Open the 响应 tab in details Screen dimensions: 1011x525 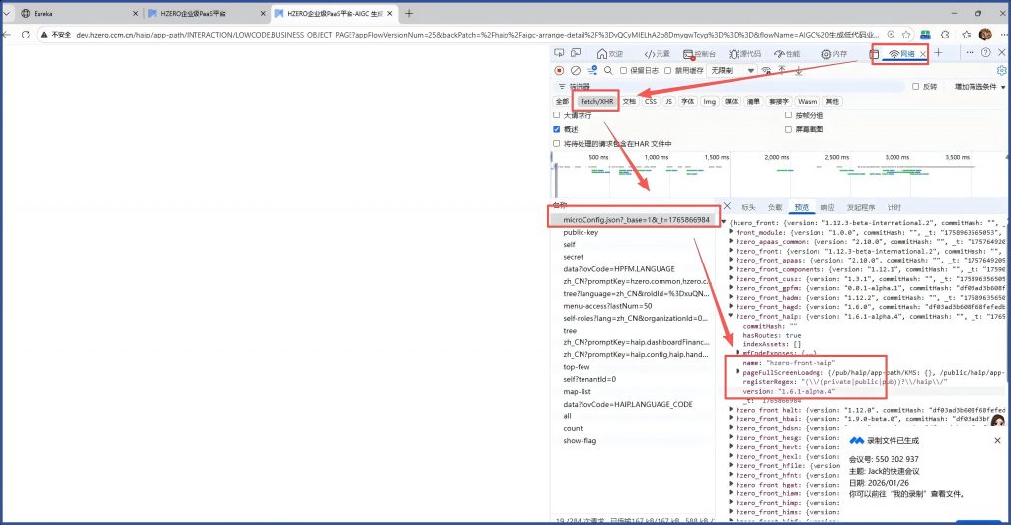coord(827,207)
